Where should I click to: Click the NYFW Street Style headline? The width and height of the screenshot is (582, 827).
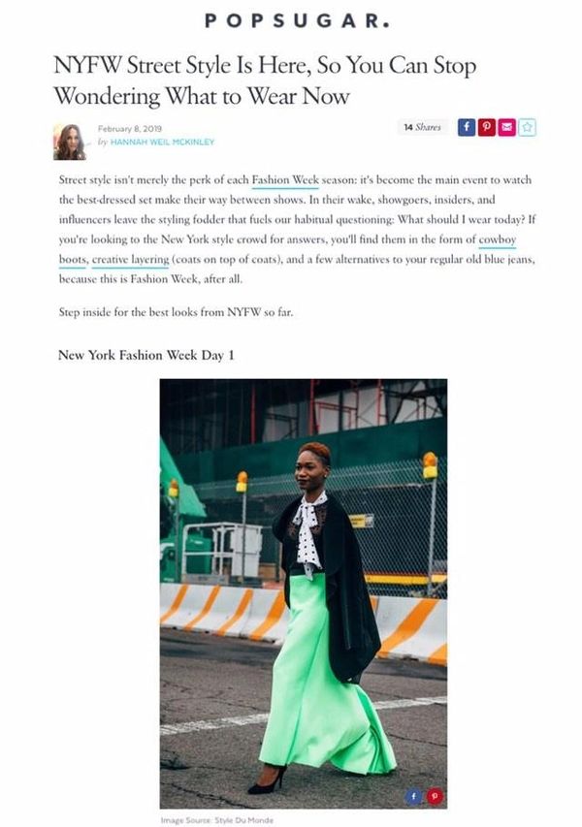[x=265, y=80]
